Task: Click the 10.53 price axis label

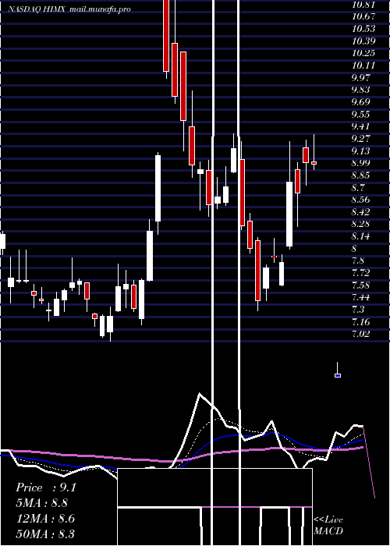Action: (x=363, y=29)
